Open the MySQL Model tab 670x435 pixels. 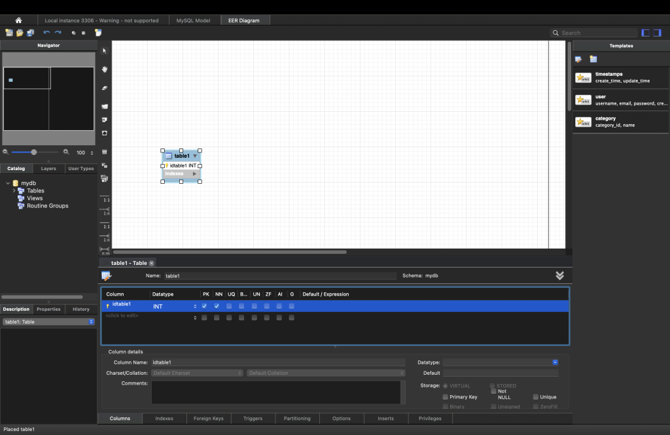click(193, 20)
